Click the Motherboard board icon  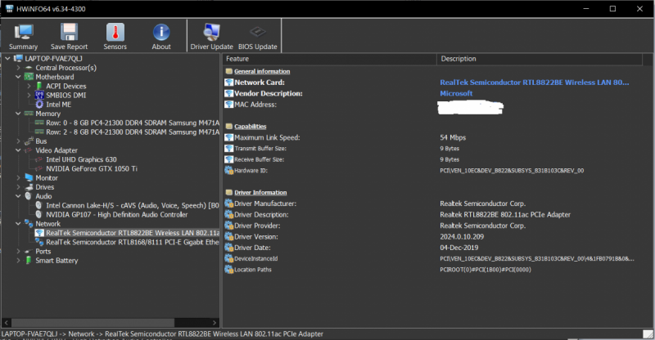[x=29, y=77]
